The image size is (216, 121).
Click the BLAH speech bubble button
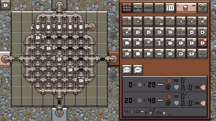(x=127, y=70)
